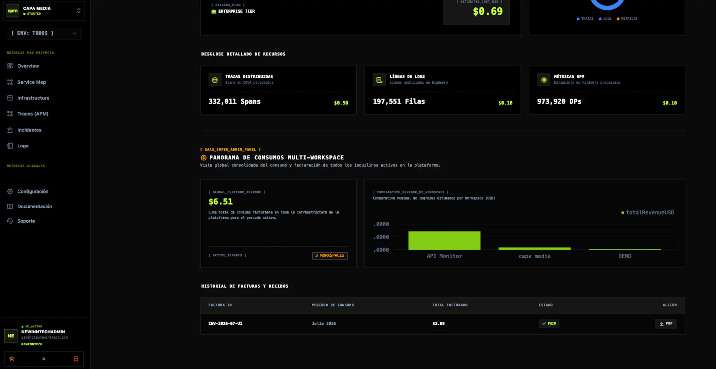716x369 pixels.
Task: Click the Incidentes siren icon
Action: (10, 130)
